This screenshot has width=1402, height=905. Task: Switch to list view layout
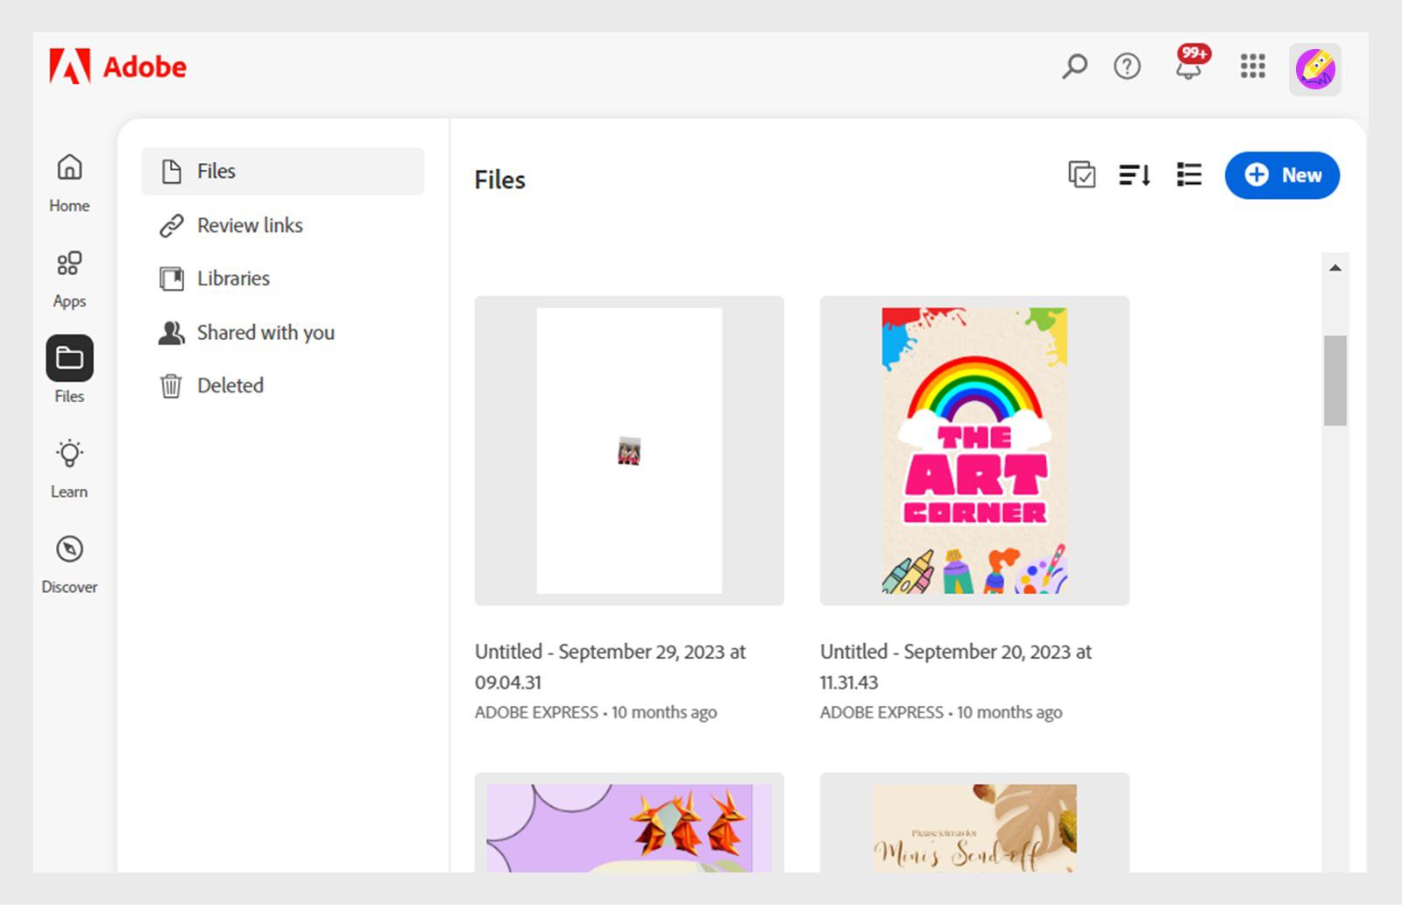tap(1189, 175)
